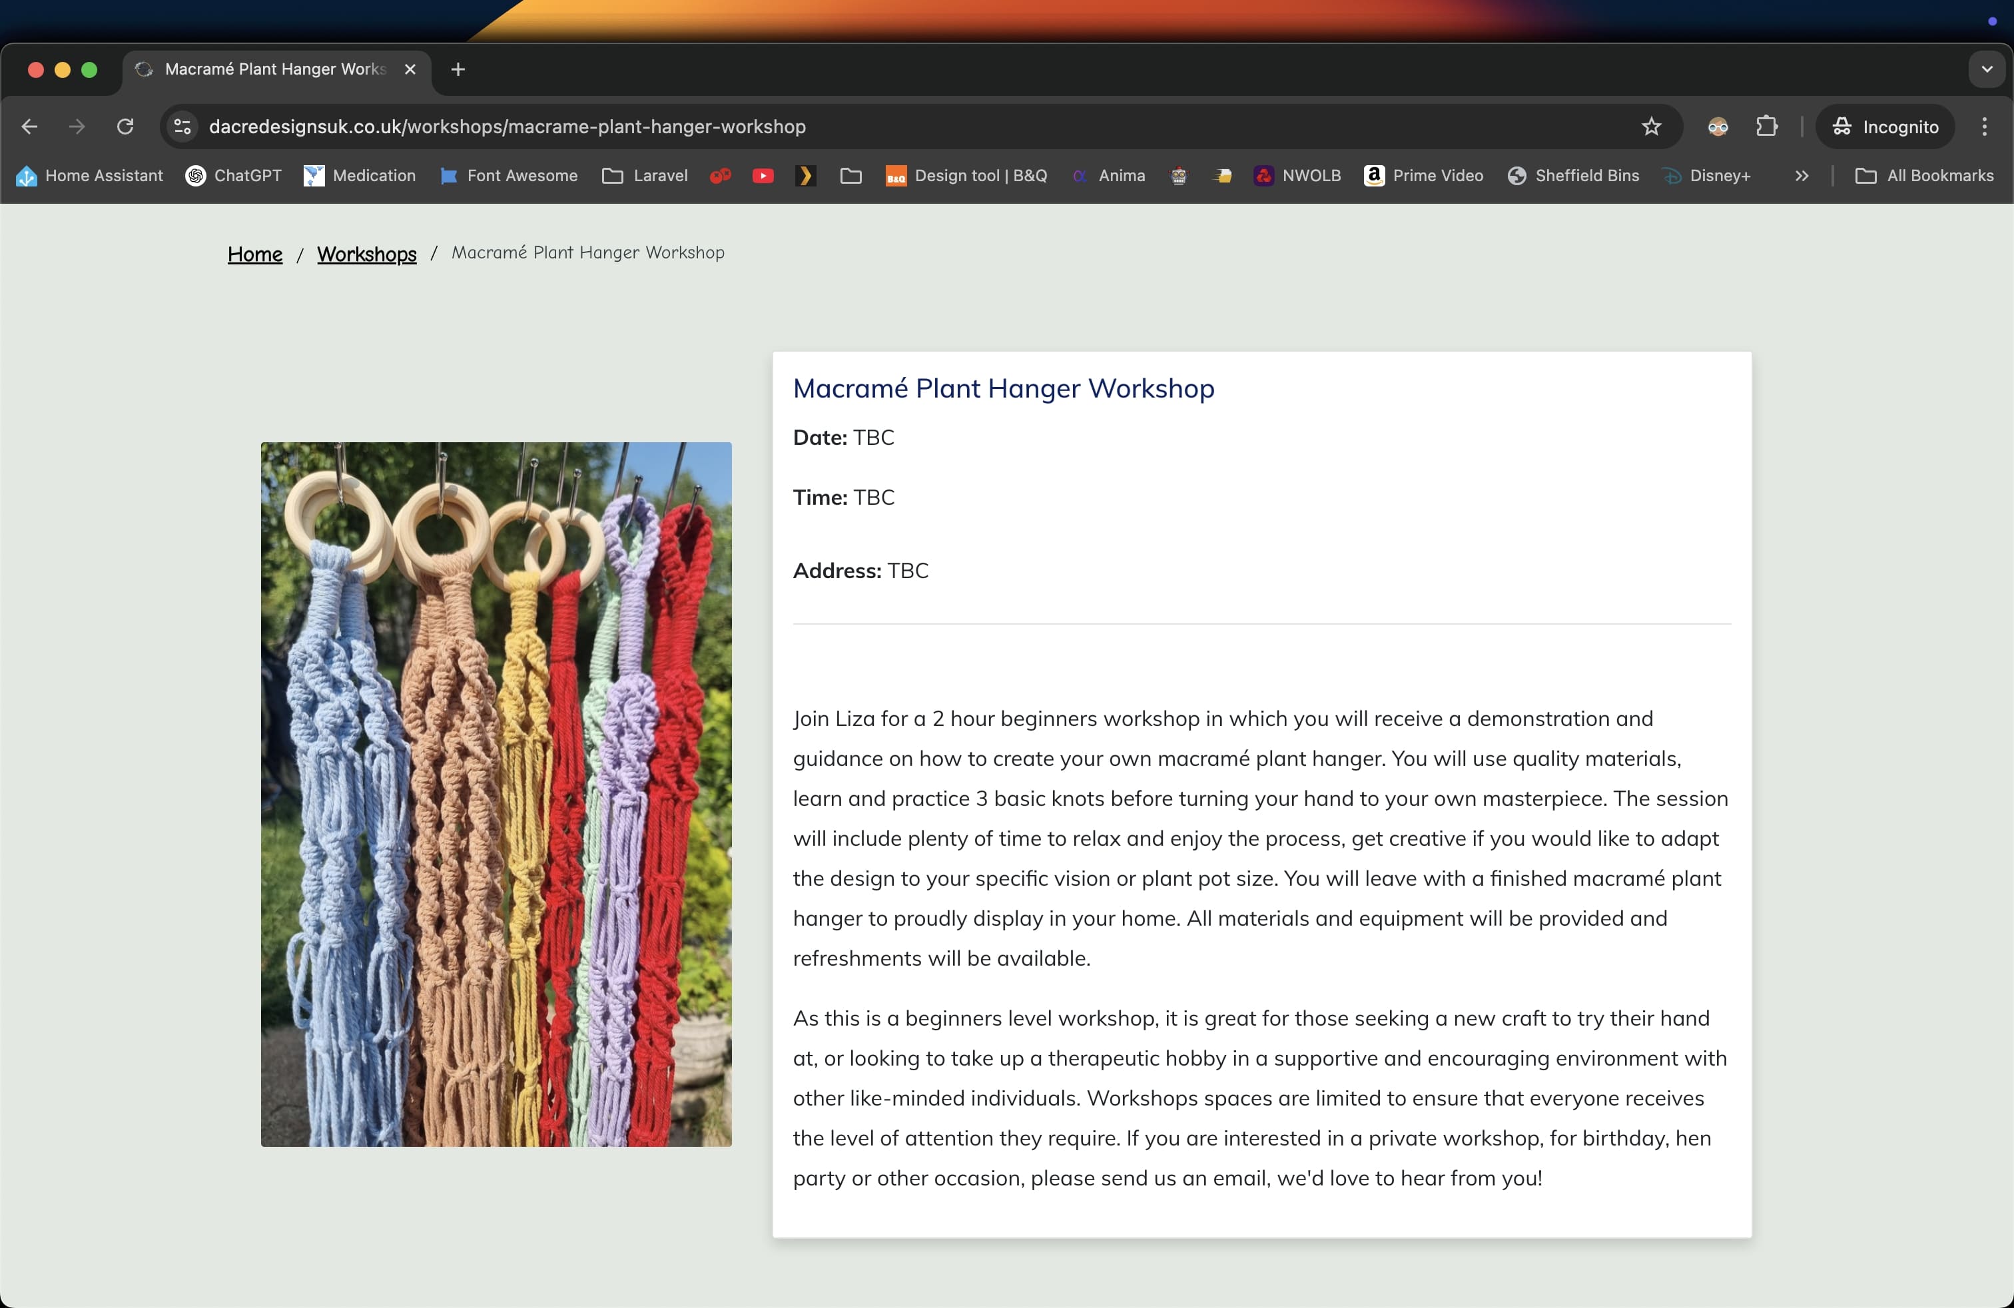Show more bookmarks with double chevron
2014x1308 pixels.
1801,176
